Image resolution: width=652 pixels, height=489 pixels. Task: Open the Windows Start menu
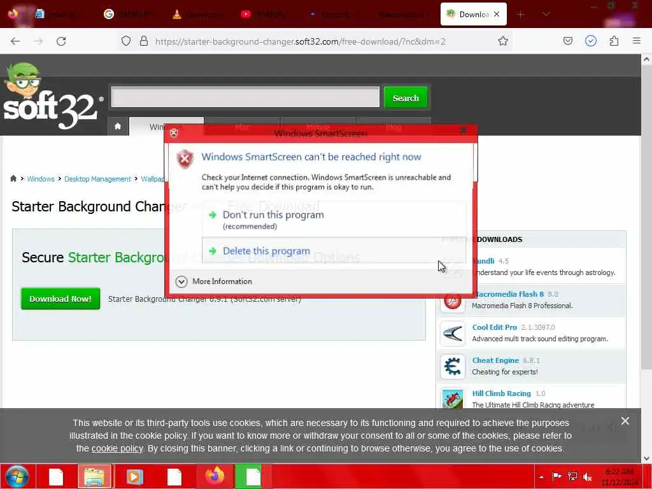(x=17, y=476)
